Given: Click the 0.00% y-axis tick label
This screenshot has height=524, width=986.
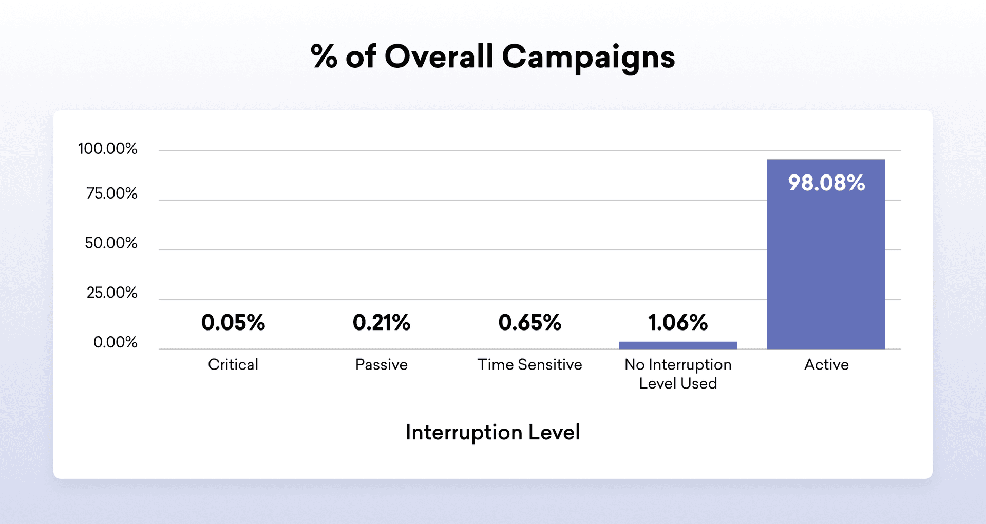Looking at the screenshot, I should point(116,342).
